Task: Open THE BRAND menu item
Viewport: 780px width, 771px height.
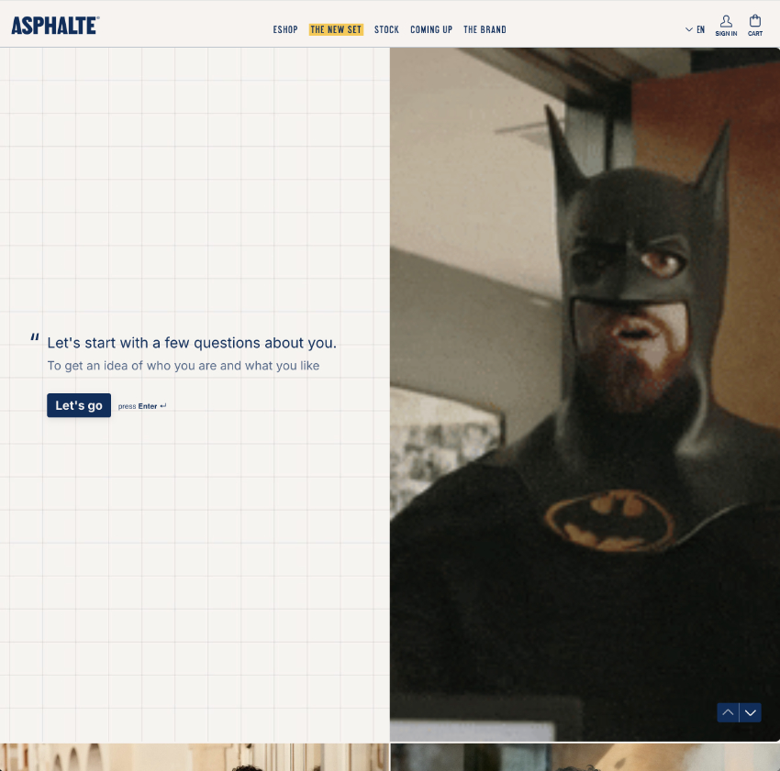Action: [x=485, y=30]
